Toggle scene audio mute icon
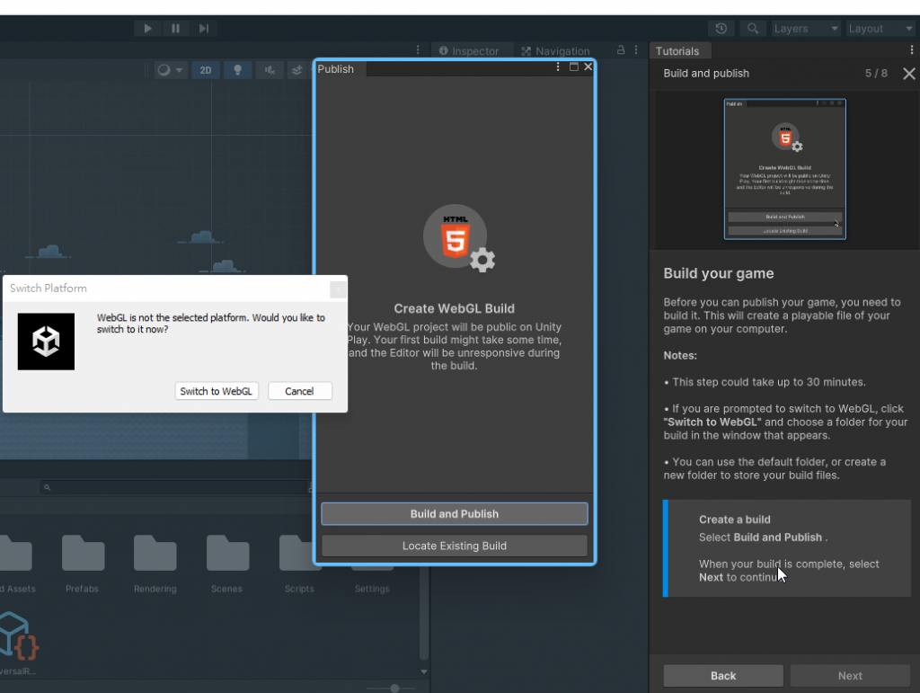Screen dimensions: 920x693 270,70
